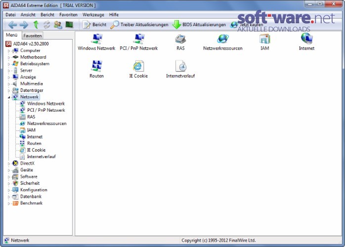Expand the Server tree node
This screenshot has width=345, height=247.
(9, 71)
